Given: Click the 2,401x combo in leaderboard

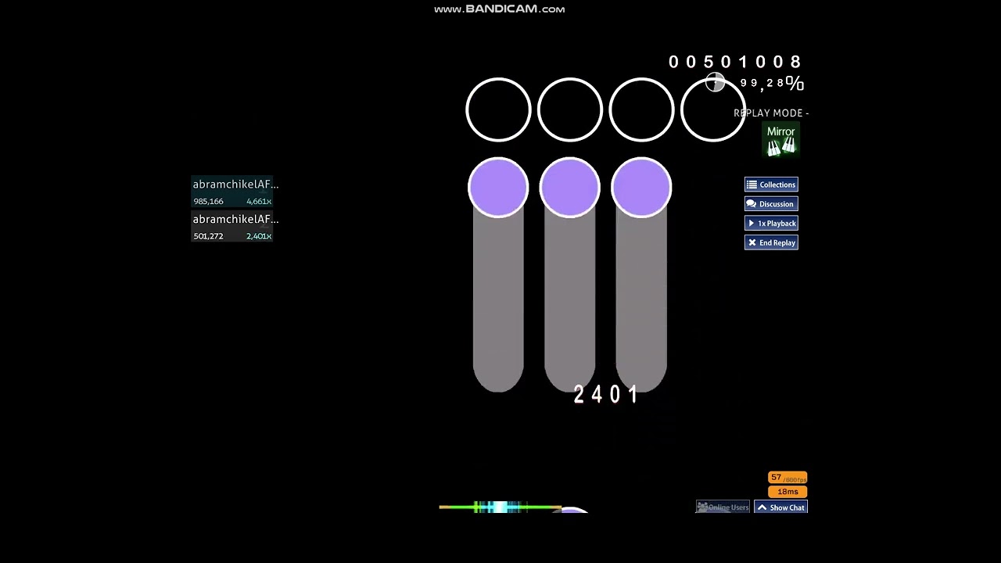Looking at the screenshot, I should point(259,236).
